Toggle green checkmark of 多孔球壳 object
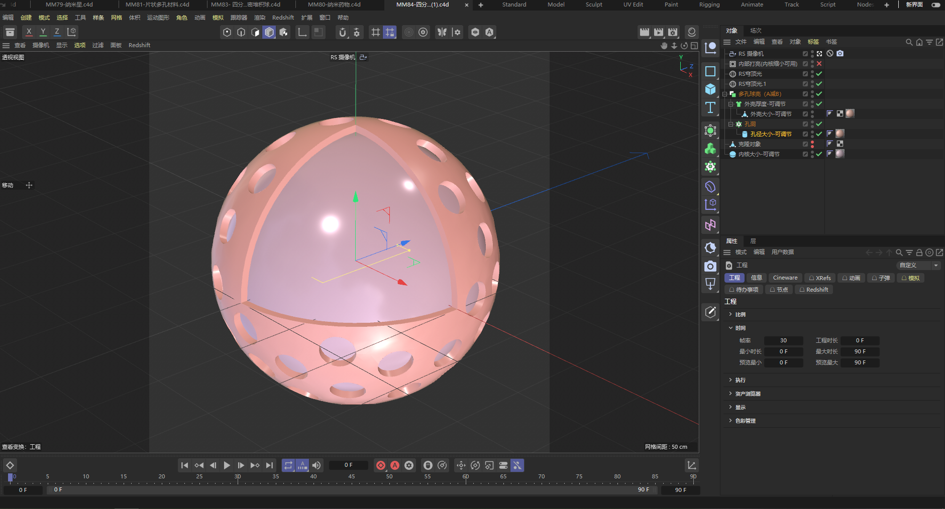The height and width of the screenshot is (509, 945). [x=819, y=94]
